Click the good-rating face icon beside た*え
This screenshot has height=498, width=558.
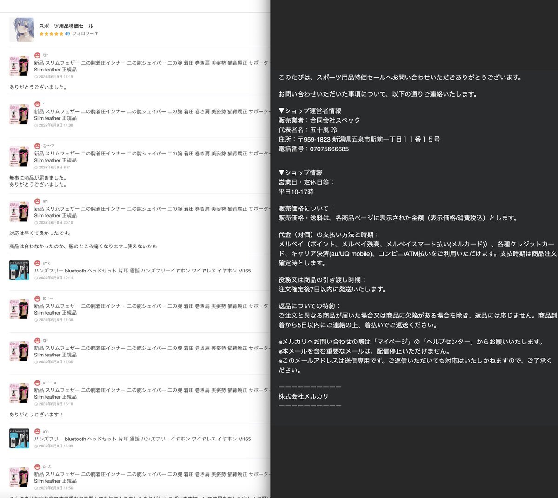pos(37,466)
